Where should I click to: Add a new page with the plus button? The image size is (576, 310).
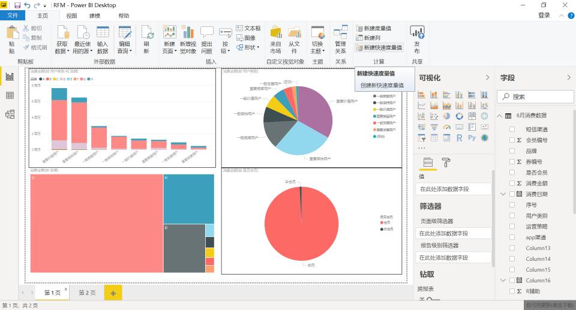point(113,293)
